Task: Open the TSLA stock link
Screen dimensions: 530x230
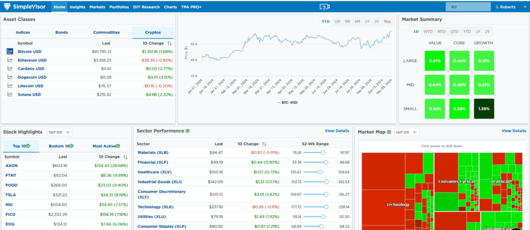Action: 11,194
